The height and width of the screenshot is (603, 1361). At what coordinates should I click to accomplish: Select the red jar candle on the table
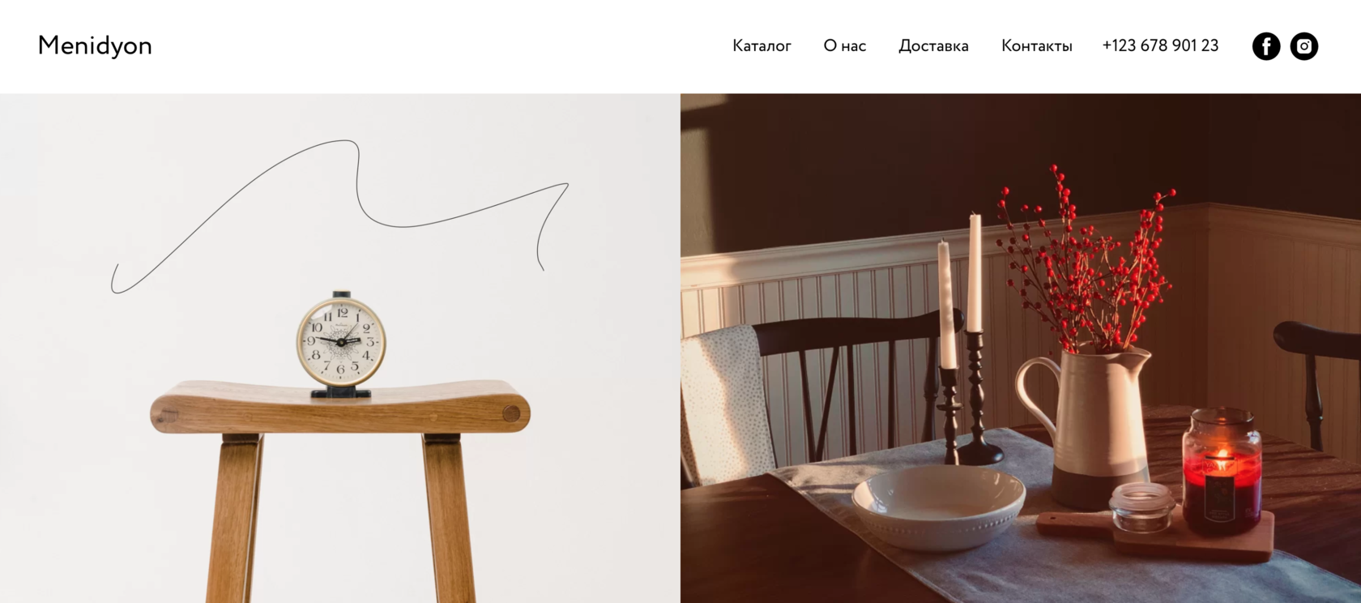point(1221,472)
